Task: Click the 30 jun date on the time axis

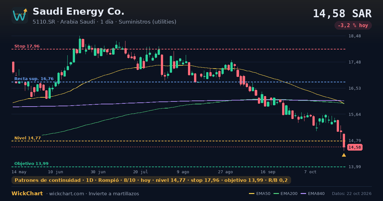Action: pos(98,172)
